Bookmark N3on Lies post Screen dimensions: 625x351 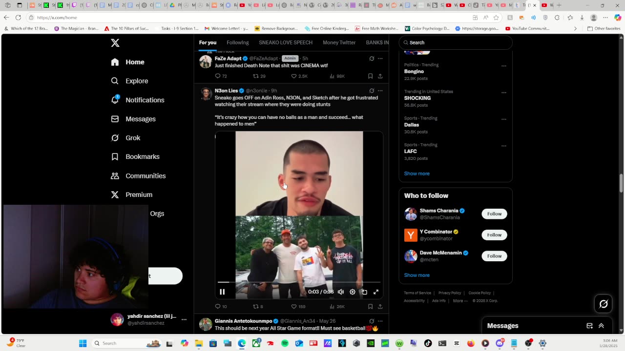370,306
